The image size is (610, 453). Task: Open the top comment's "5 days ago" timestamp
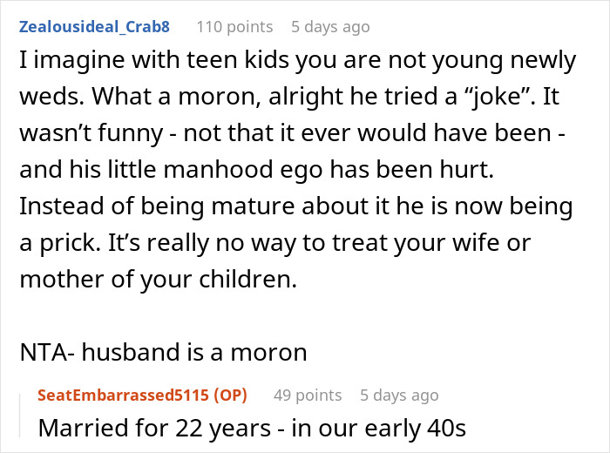coord(330,27)
